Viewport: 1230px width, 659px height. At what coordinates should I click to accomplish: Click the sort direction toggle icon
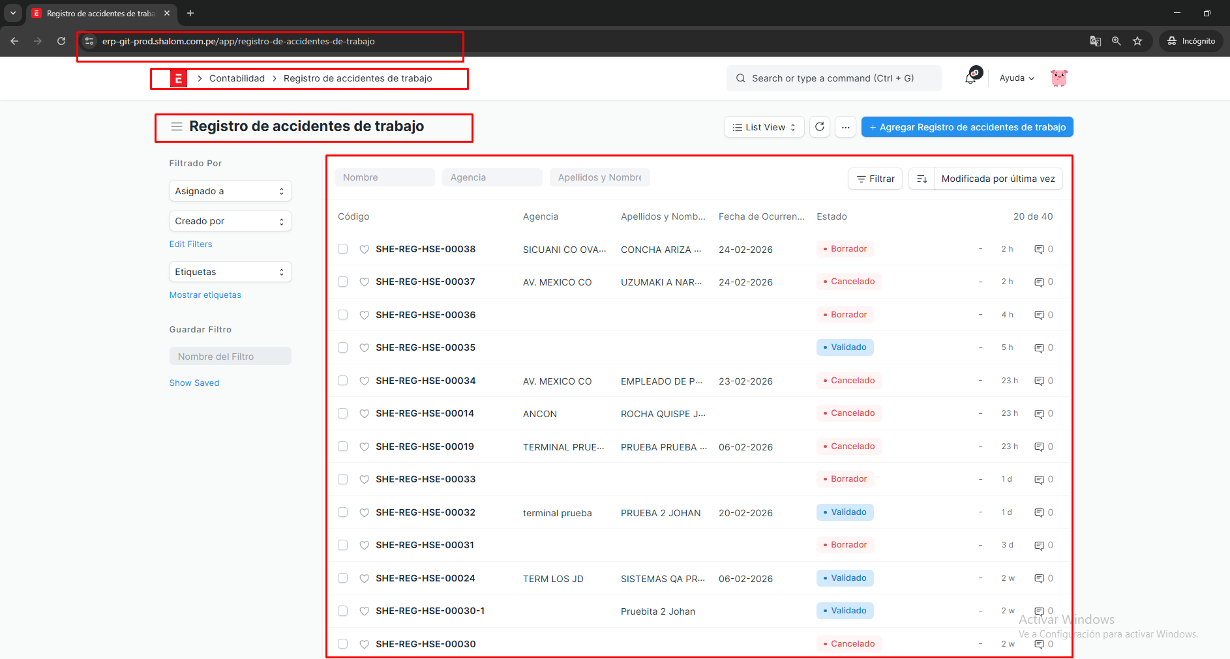pyautogui.click(x=922, y=179)
